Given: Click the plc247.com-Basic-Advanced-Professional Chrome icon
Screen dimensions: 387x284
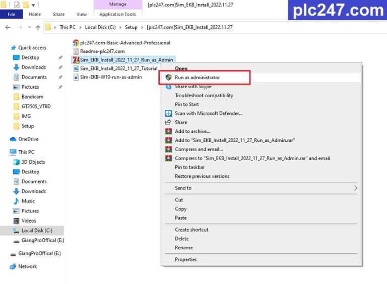Looking at the screenshot, I should pos(76,43).
